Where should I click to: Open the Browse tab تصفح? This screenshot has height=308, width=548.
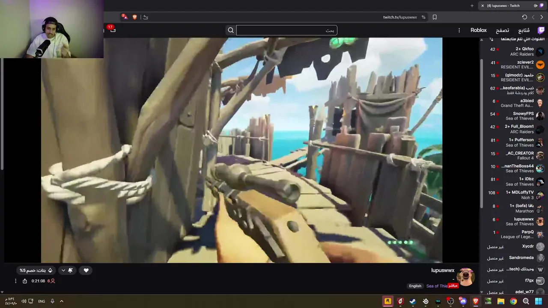[503, 30]
